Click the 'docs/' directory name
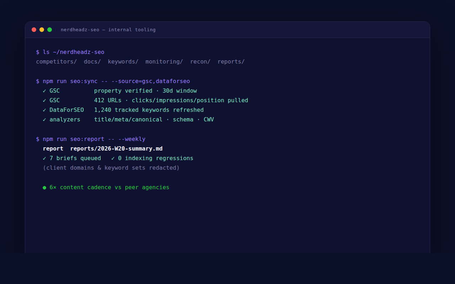Screen dimensions: 455x284 (92, 62)
